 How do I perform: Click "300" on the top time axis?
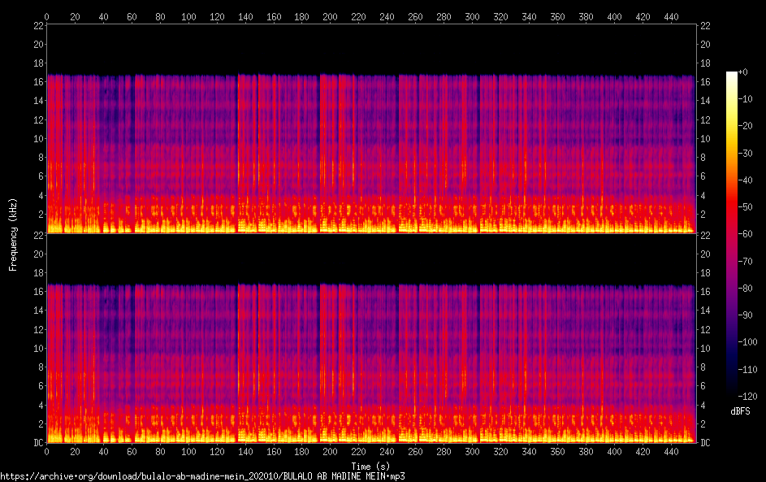(473, 16)
